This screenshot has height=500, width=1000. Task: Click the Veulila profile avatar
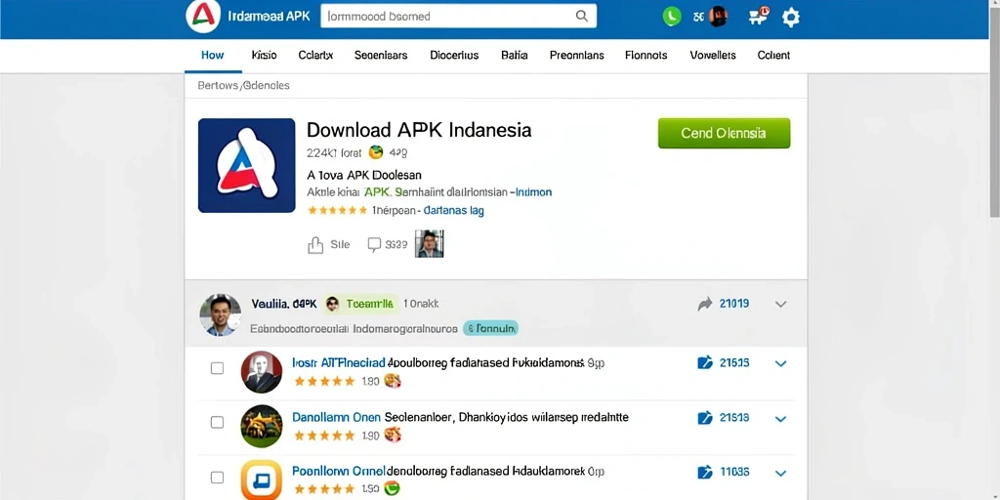[x=220, y=314]
